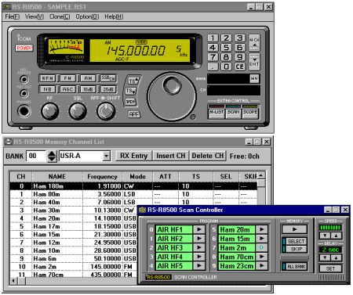The image size is (353, 295).
Task: Click the SQL squelch knob
Action: click(78, 111)
